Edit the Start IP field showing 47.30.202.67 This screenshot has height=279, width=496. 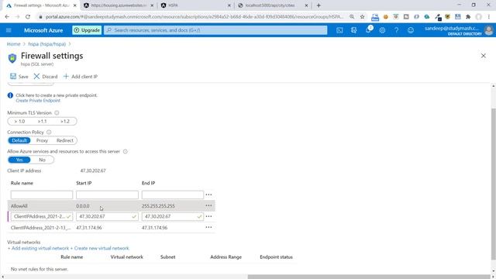107,216
